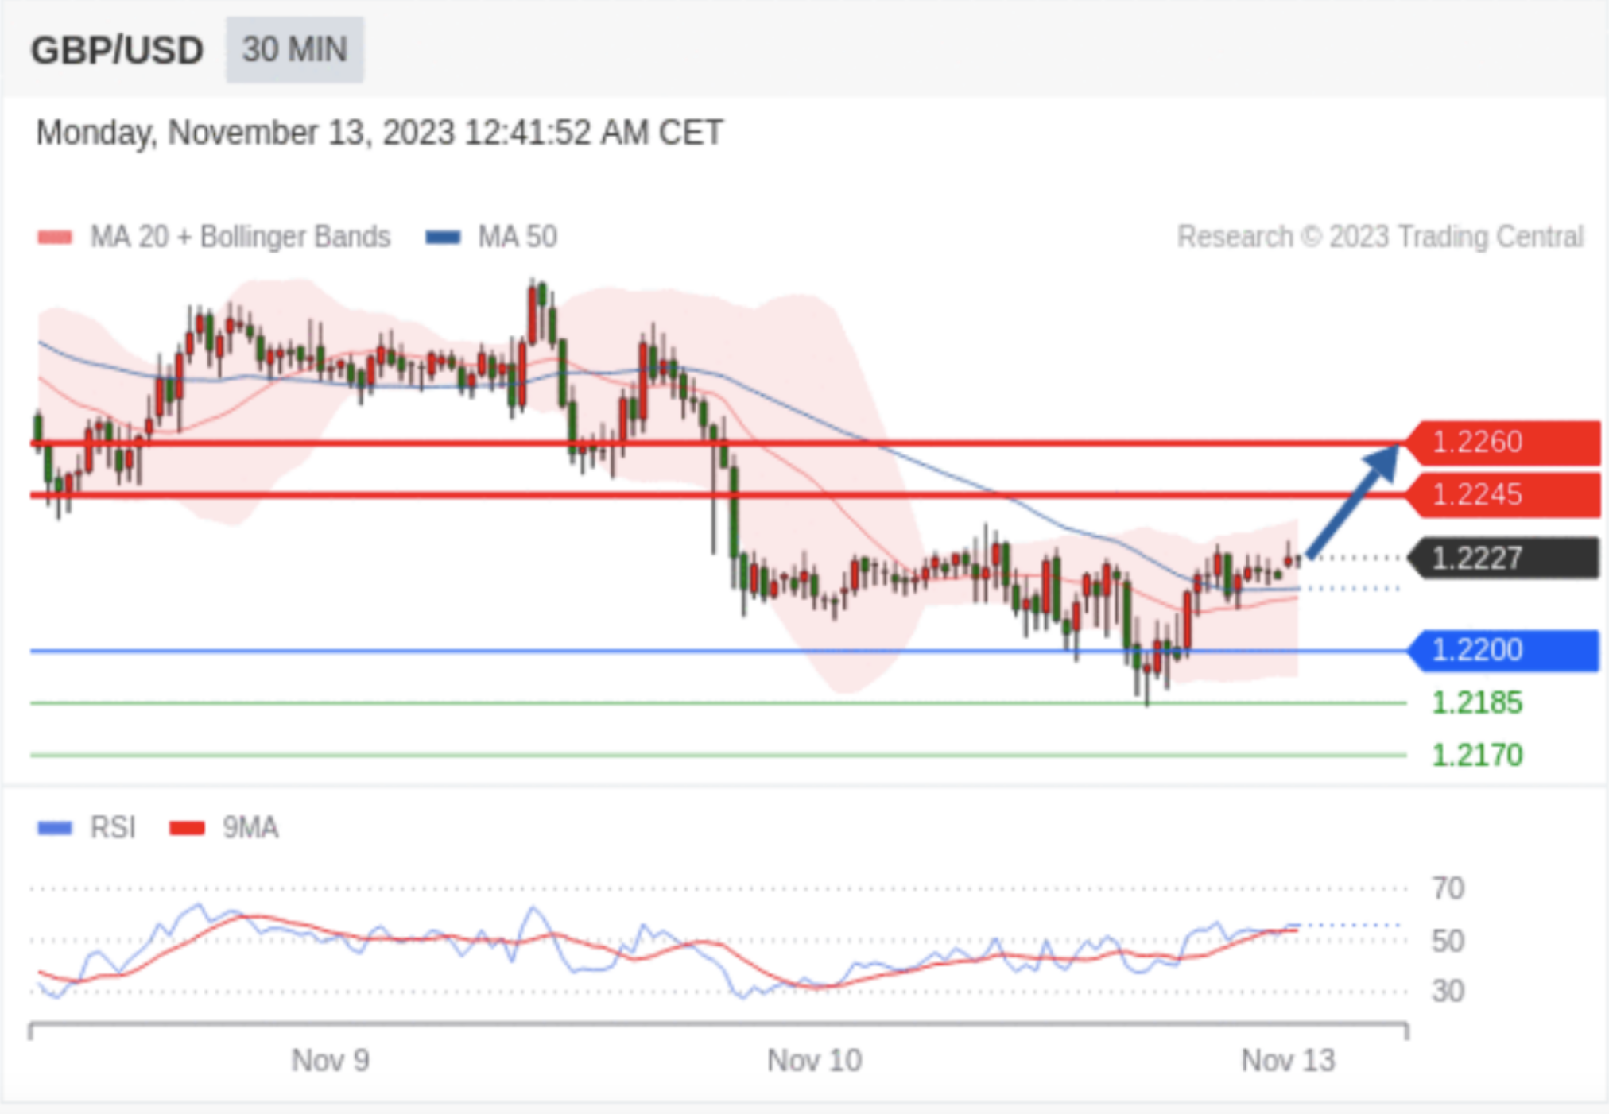Toggle the MA 50 legend label
1609x1114 pixels.
point(518,237)
